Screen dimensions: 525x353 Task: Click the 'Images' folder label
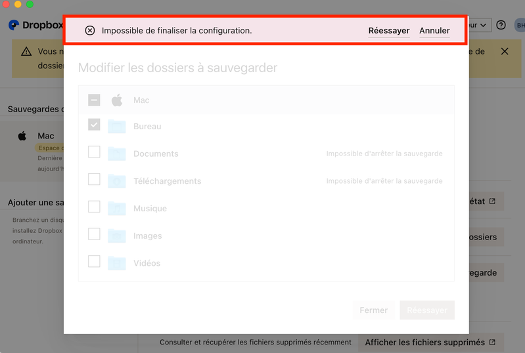[x=147, y=236]
